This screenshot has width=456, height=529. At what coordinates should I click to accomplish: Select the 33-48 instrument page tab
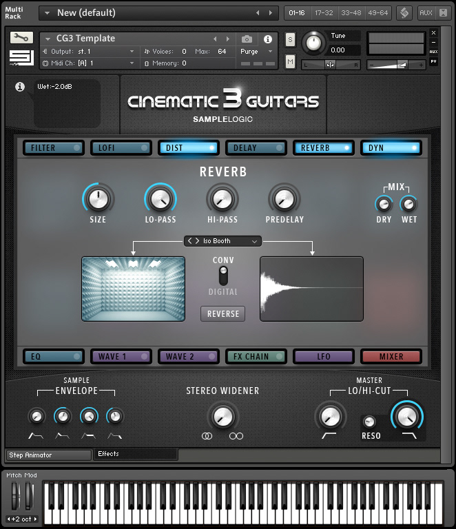click(x=351, y=13)
